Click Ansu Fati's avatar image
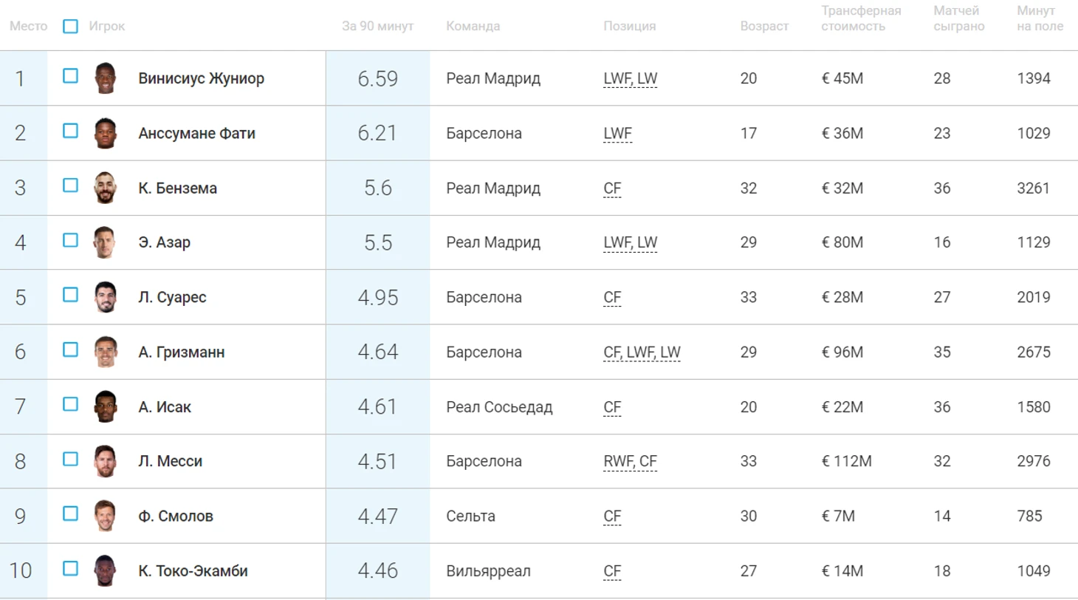Screen dimensions: 1078x600 106,133
